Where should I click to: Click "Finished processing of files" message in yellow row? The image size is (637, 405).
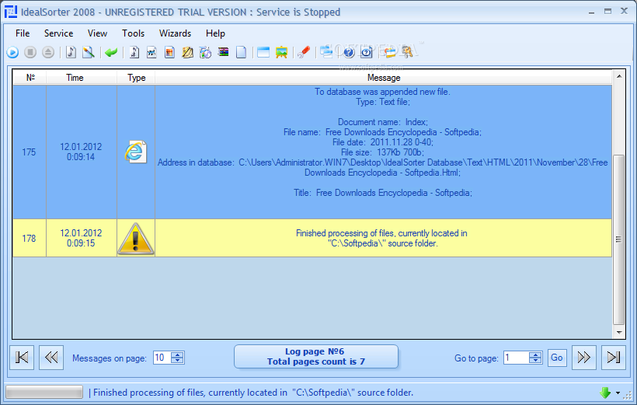pos(382,239)
